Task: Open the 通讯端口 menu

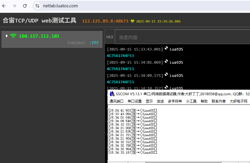Action: coord(117,101)
